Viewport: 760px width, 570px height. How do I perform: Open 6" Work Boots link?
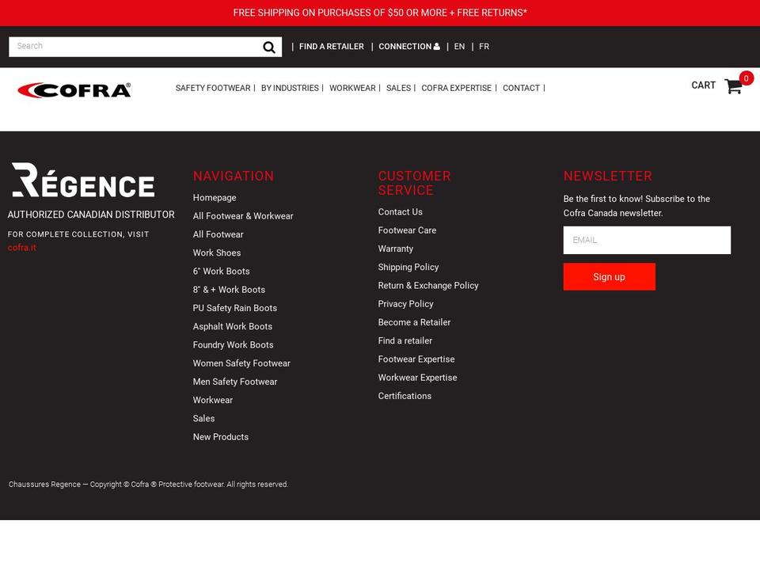click(x=221, y=272)
